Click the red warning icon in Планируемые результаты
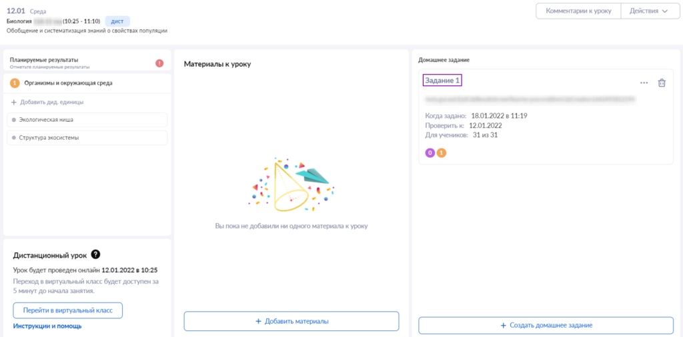The image size is (683, 337). [159, 63]
